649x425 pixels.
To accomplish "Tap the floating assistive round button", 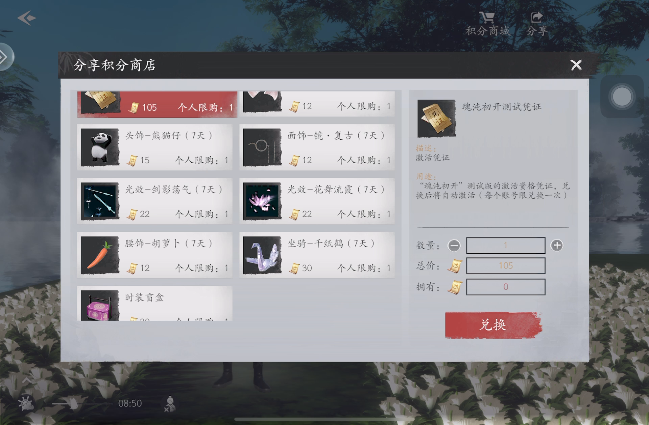I will pos(622,97).
